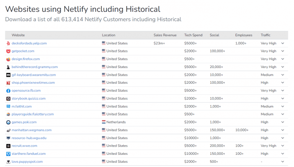The width and height of the screenshot is (294, 167).
Task: Open the resource-hub.wgu.edu link
Action: coord(29,138)
